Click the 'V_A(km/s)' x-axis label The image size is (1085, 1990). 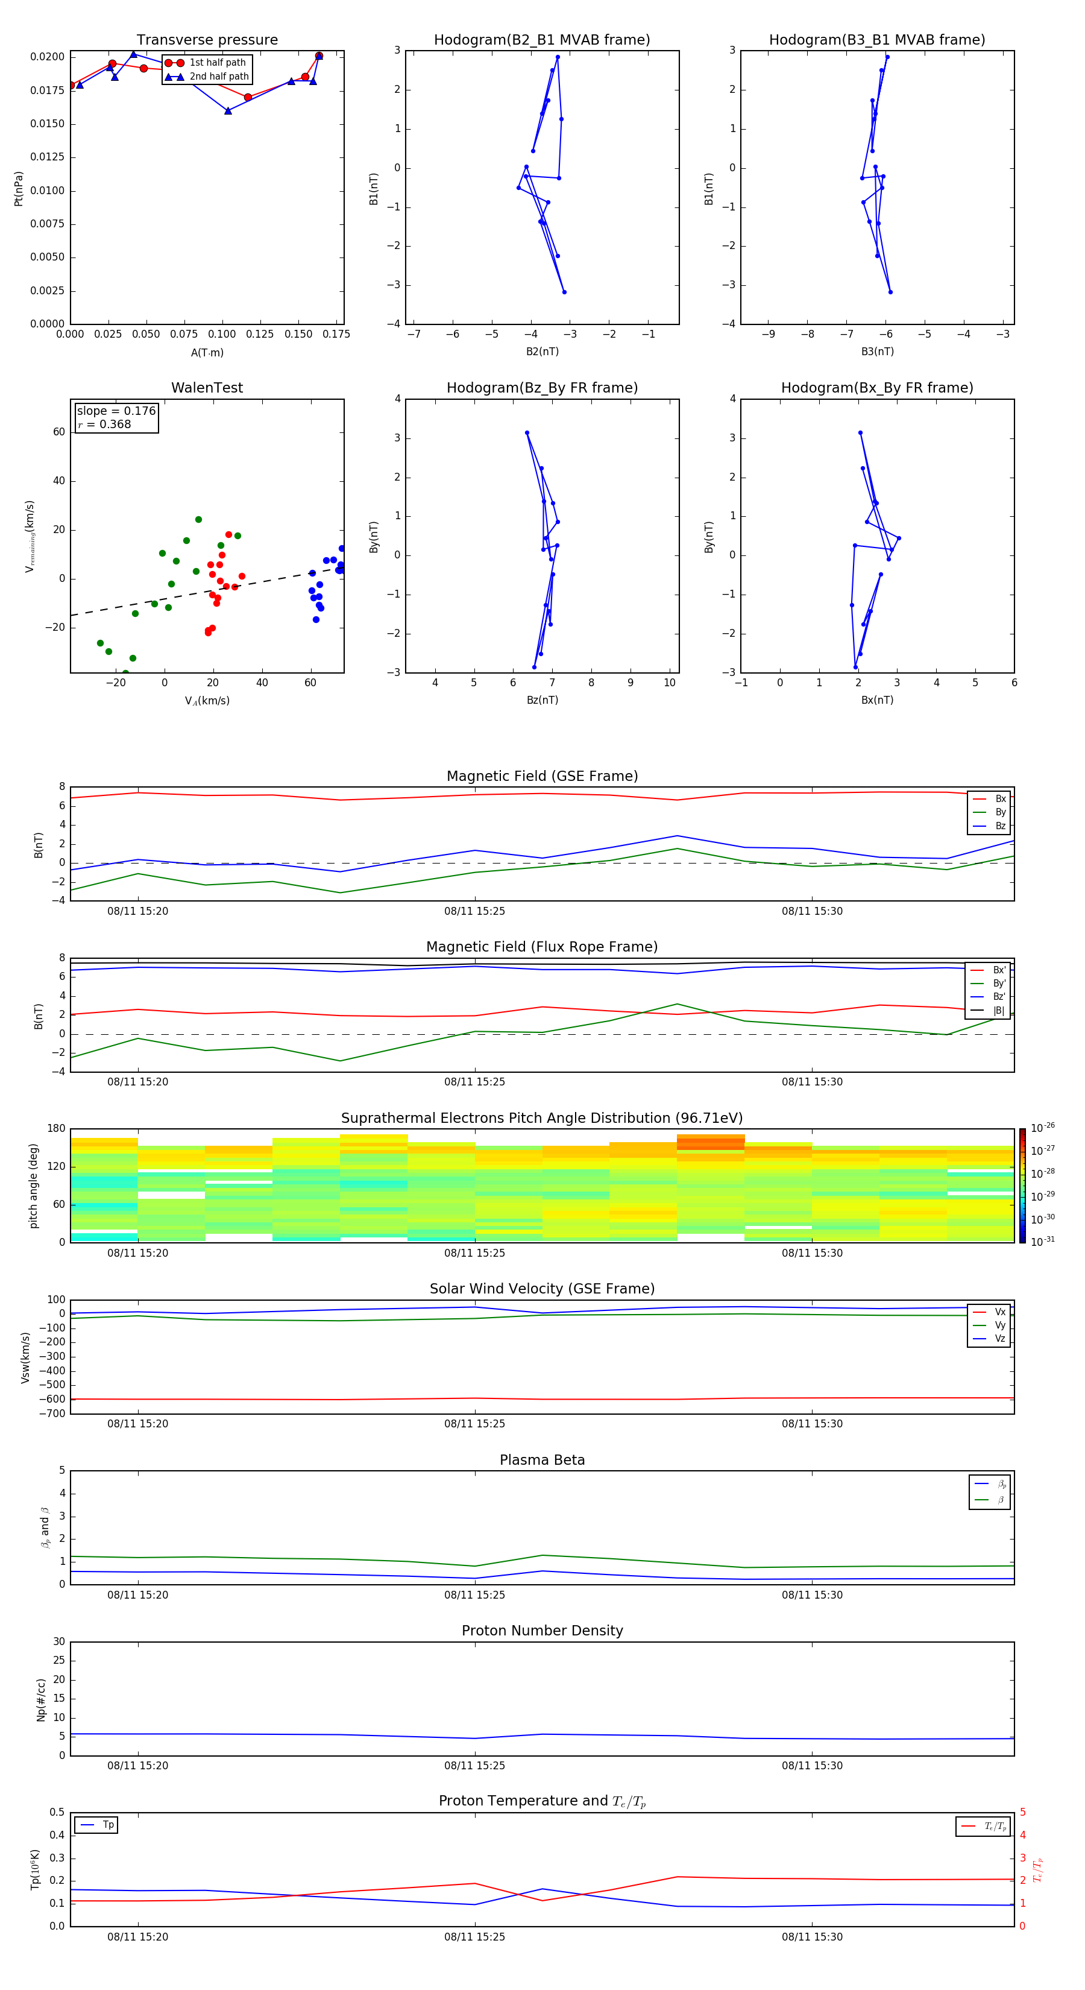[207, 701]
